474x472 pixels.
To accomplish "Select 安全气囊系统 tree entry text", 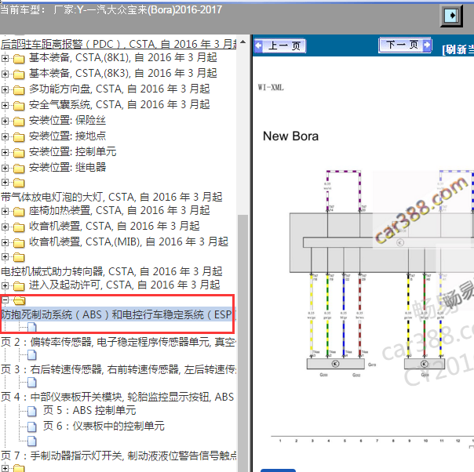I will point(119,105).
